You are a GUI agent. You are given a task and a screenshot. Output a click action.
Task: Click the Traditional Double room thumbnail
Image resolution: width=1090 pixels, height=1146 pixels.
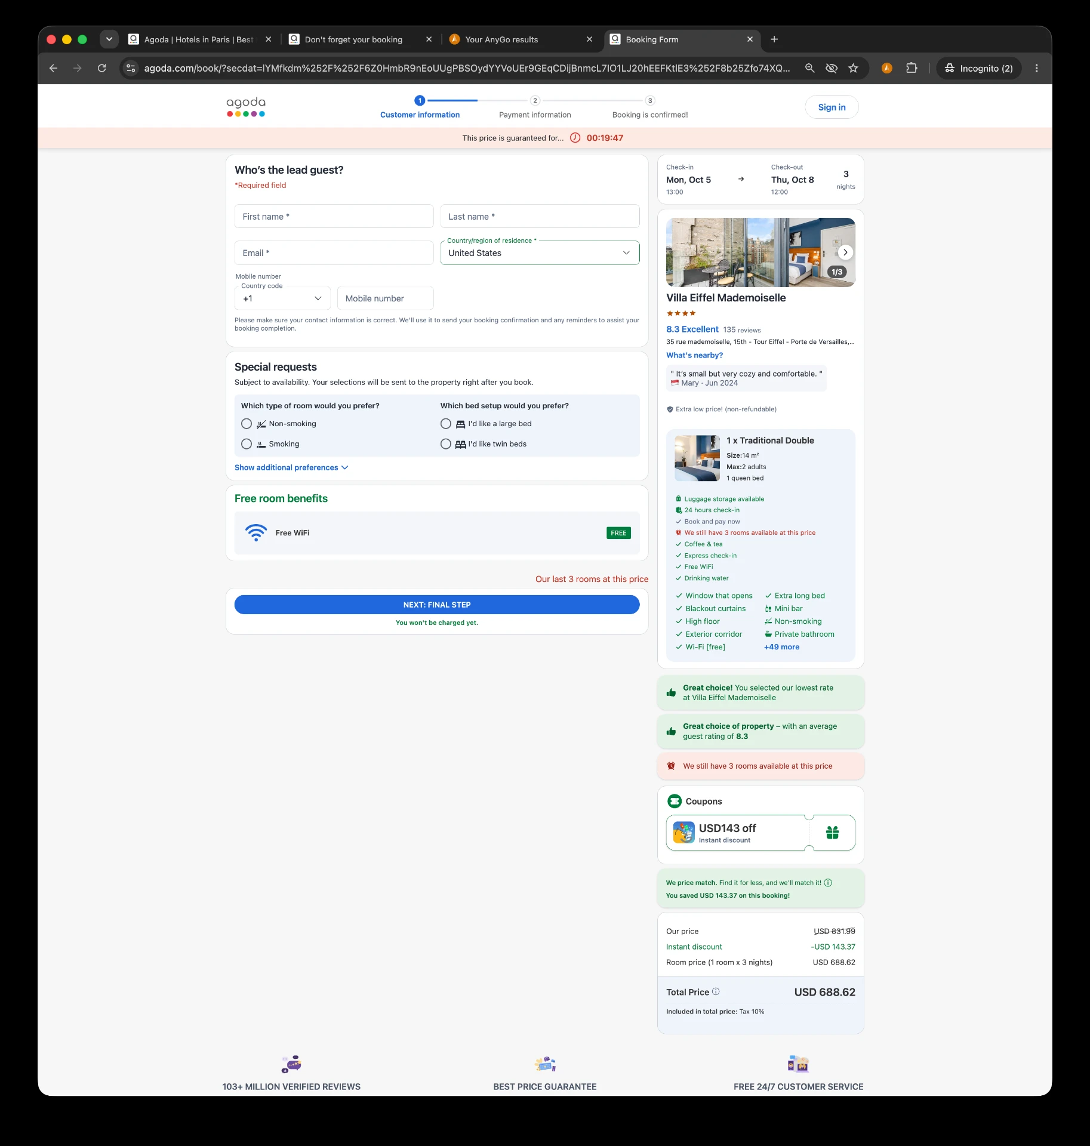(x=697, y=458)
